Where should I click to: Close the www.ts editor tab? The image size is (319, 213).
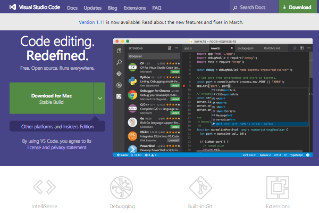pos(231,48)
